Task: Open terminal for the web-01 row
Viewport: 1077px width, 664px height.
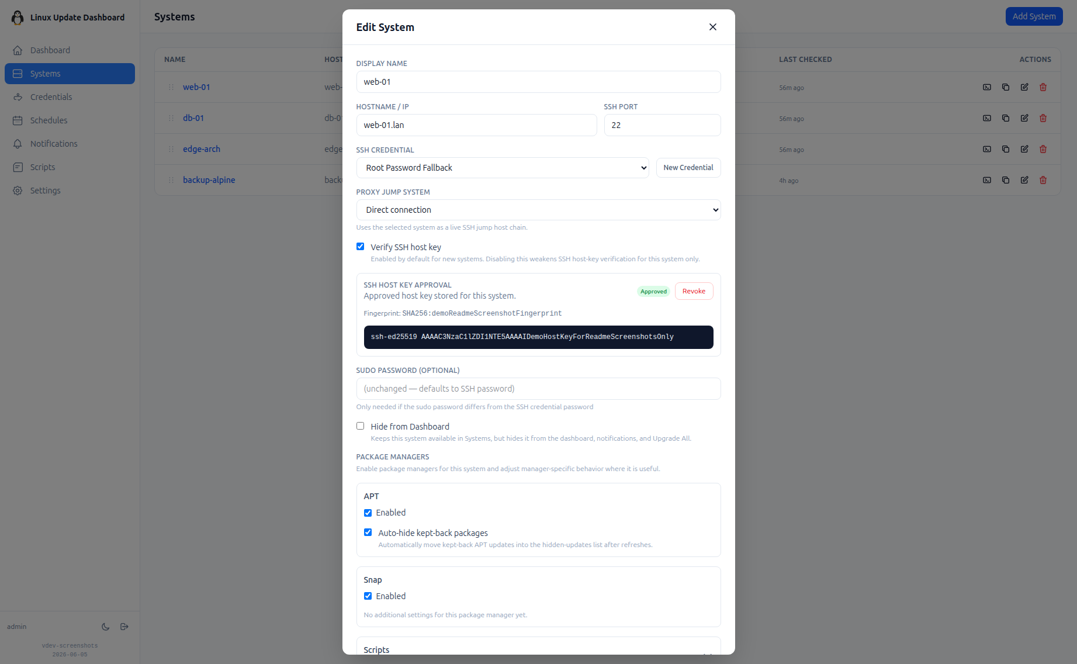Action: click(987, 87)
